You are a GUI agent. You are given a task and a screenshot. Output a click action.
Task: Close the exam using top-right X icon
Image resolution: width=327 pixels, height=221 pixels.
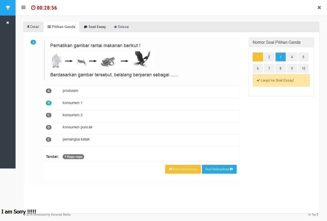[319, 8]
